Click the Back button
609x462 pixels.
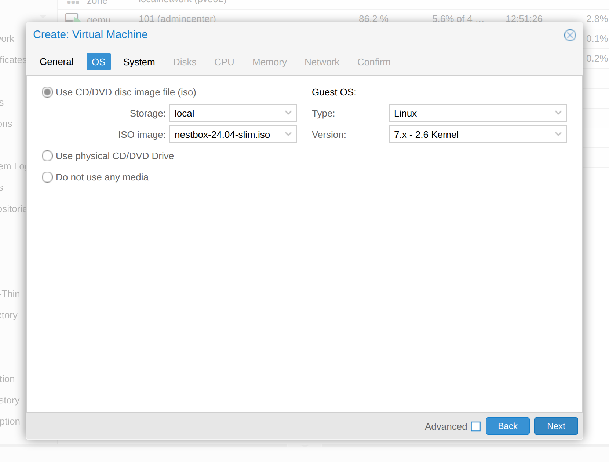point(507,426)
